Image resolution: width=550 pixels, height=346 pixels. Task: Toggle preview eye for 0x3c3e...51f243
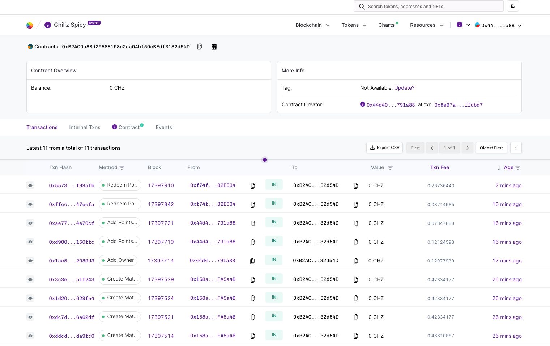[x=30, y=279]
